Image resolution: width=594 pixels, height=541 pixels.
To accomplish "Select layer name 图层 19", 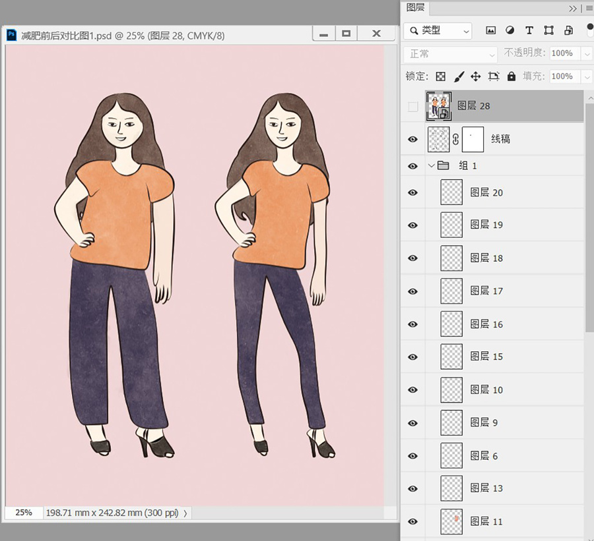I will [486, 225].
